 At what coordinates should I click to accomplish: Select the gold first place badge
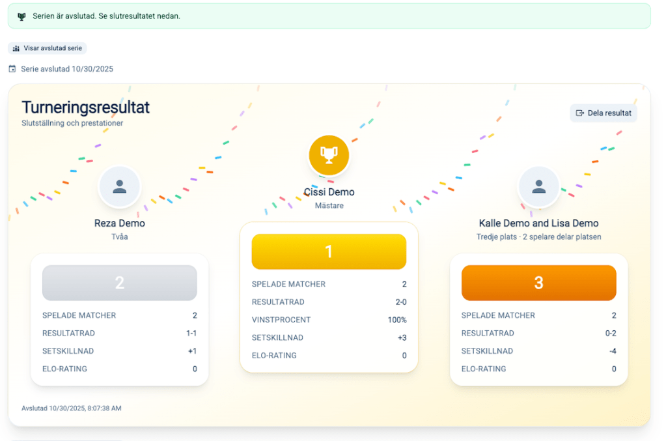[x=329, y=251]
